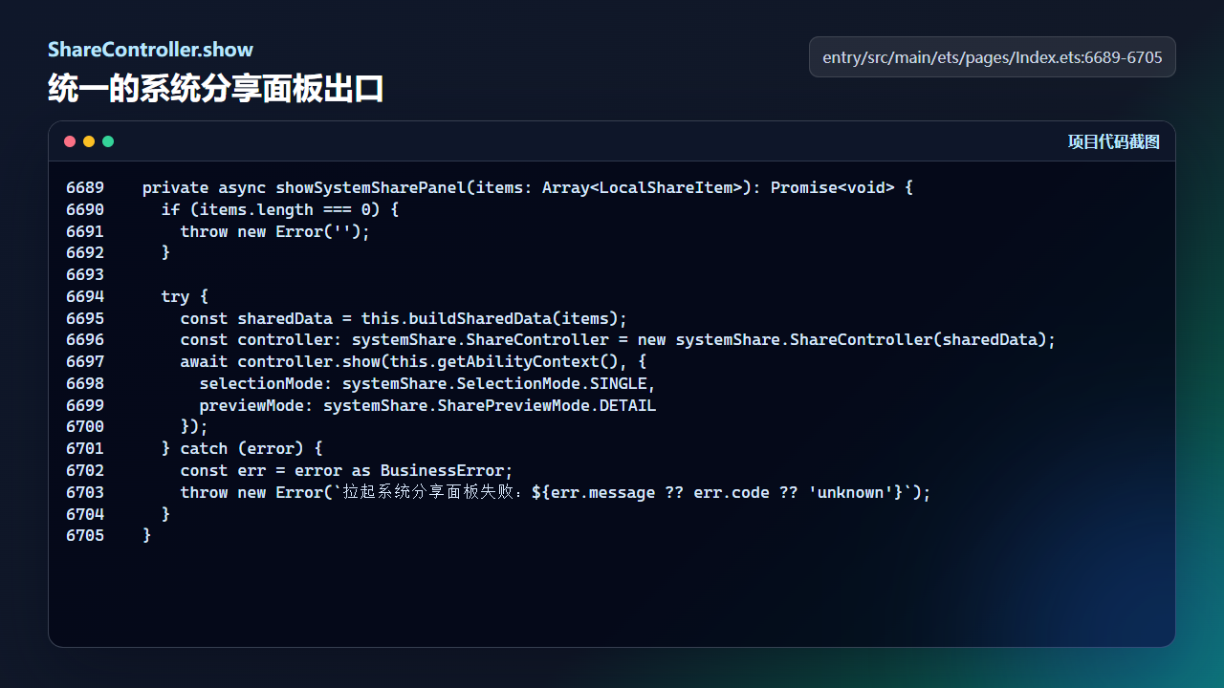Click the 'const sharedData' declaration line

pos(404,318)
